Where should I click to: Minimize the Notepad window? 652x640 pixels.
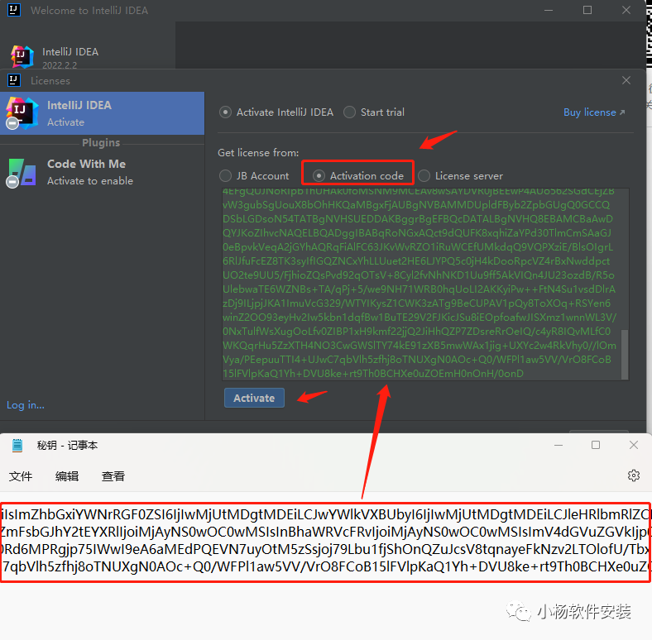(x=559, y=445)
